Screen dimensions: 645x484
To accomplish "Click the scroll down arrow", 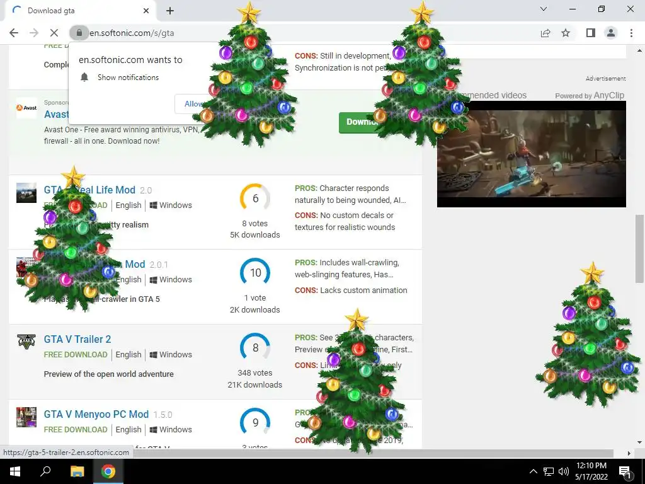I will coord(639,442).
